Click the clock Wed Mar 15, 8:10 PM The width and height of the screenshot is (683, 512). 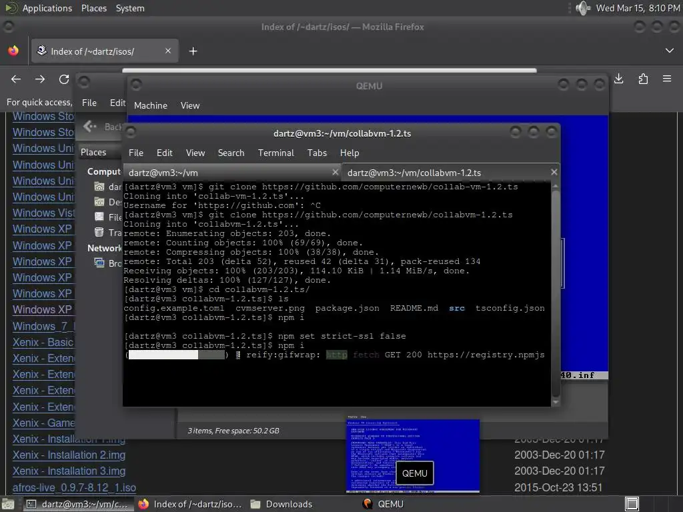[x=638, y=8]
